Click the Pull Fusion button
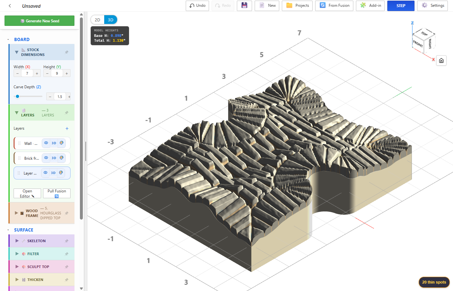 [57, 193]
